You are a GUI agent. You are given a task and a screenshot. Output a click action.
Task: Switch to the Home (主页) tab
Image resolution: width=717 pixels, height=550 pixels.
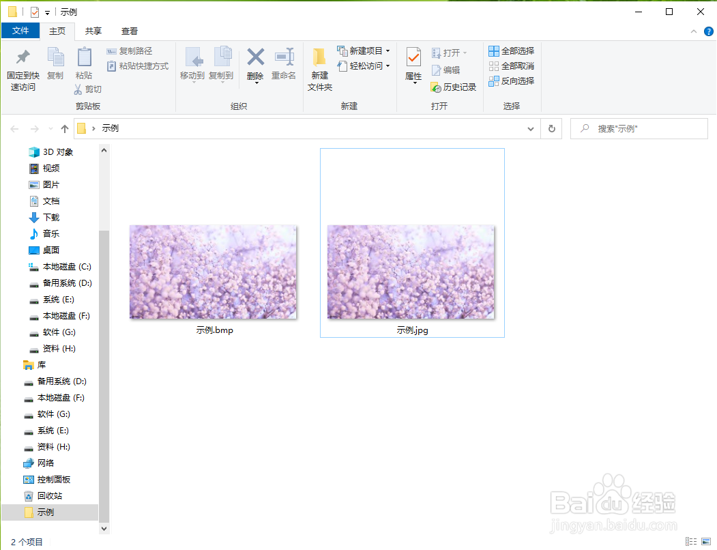[57, 31]
